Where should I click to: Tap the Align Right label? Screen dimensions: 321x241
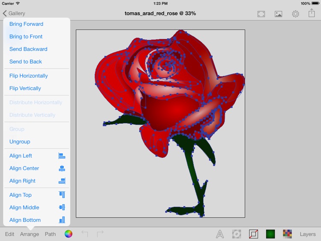22,181
